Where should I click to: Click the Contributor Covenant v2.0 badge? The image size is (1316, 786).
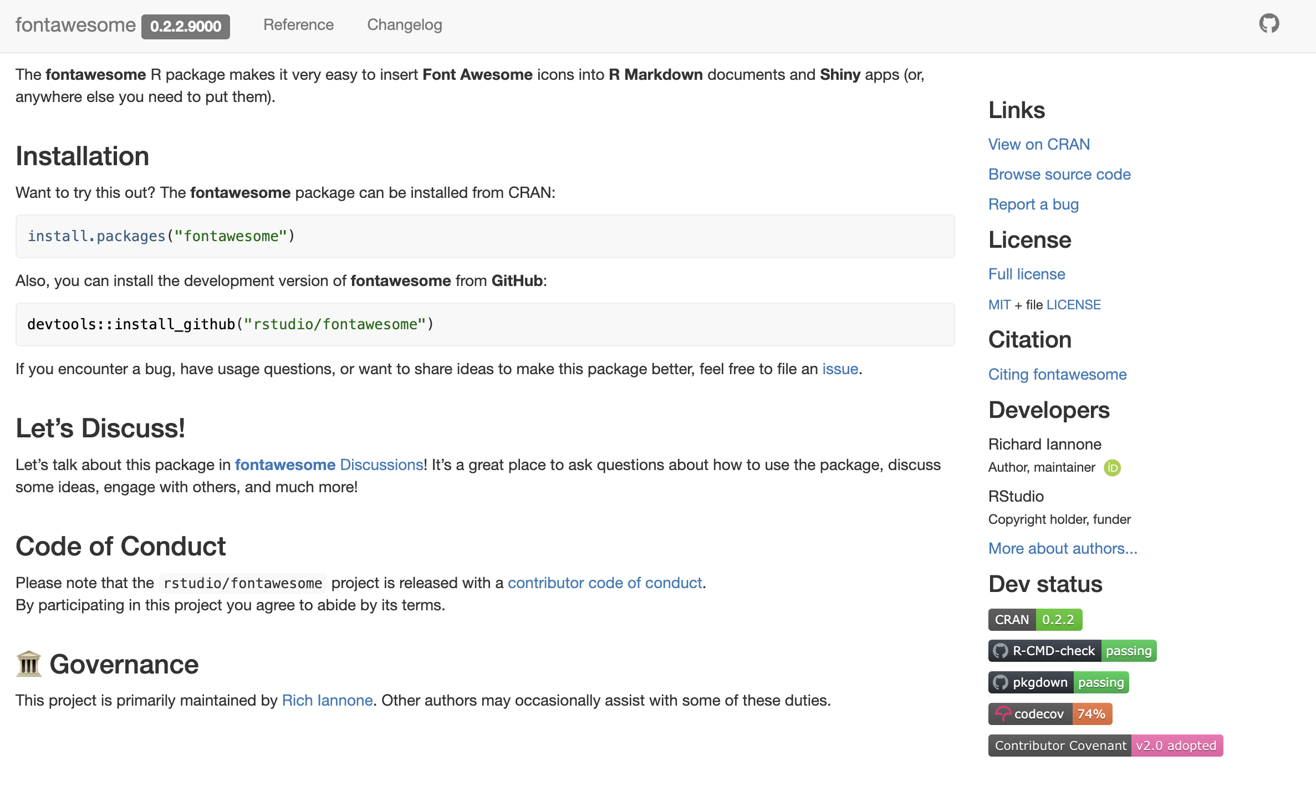pos(1105,746)
